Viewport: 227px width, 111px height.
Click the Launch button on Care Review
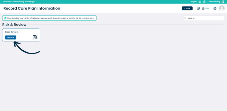point(11,38)
